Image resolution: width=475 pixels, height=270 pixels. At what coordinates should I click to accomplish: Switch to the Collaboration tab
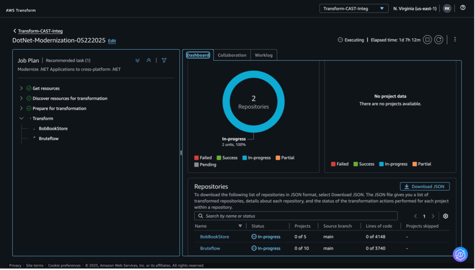coord(232,55)
